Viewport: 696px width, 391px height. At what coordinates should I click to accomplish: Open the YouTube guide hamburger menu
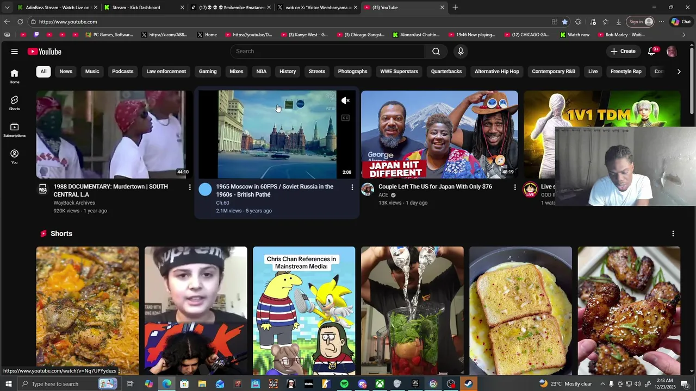(x=14, y=51)
